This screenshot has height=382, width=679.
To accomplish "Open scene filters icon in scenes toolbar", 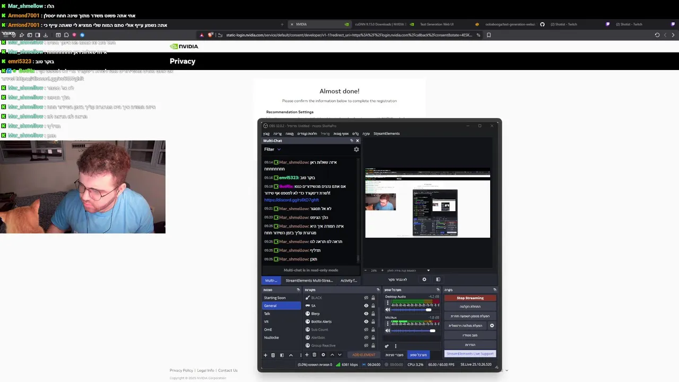I will click(282, 355).
